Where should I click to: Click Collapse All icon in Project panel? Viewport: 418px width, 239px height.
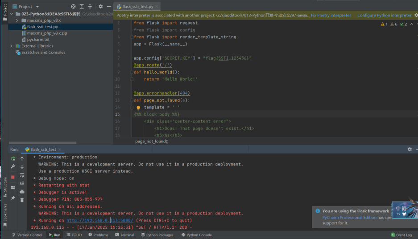(x=90, y=6)
